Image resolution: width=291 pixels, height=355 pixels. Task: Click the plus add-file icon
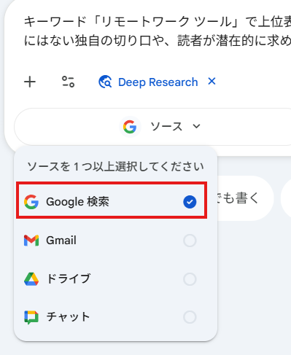(x=30, y=82)
